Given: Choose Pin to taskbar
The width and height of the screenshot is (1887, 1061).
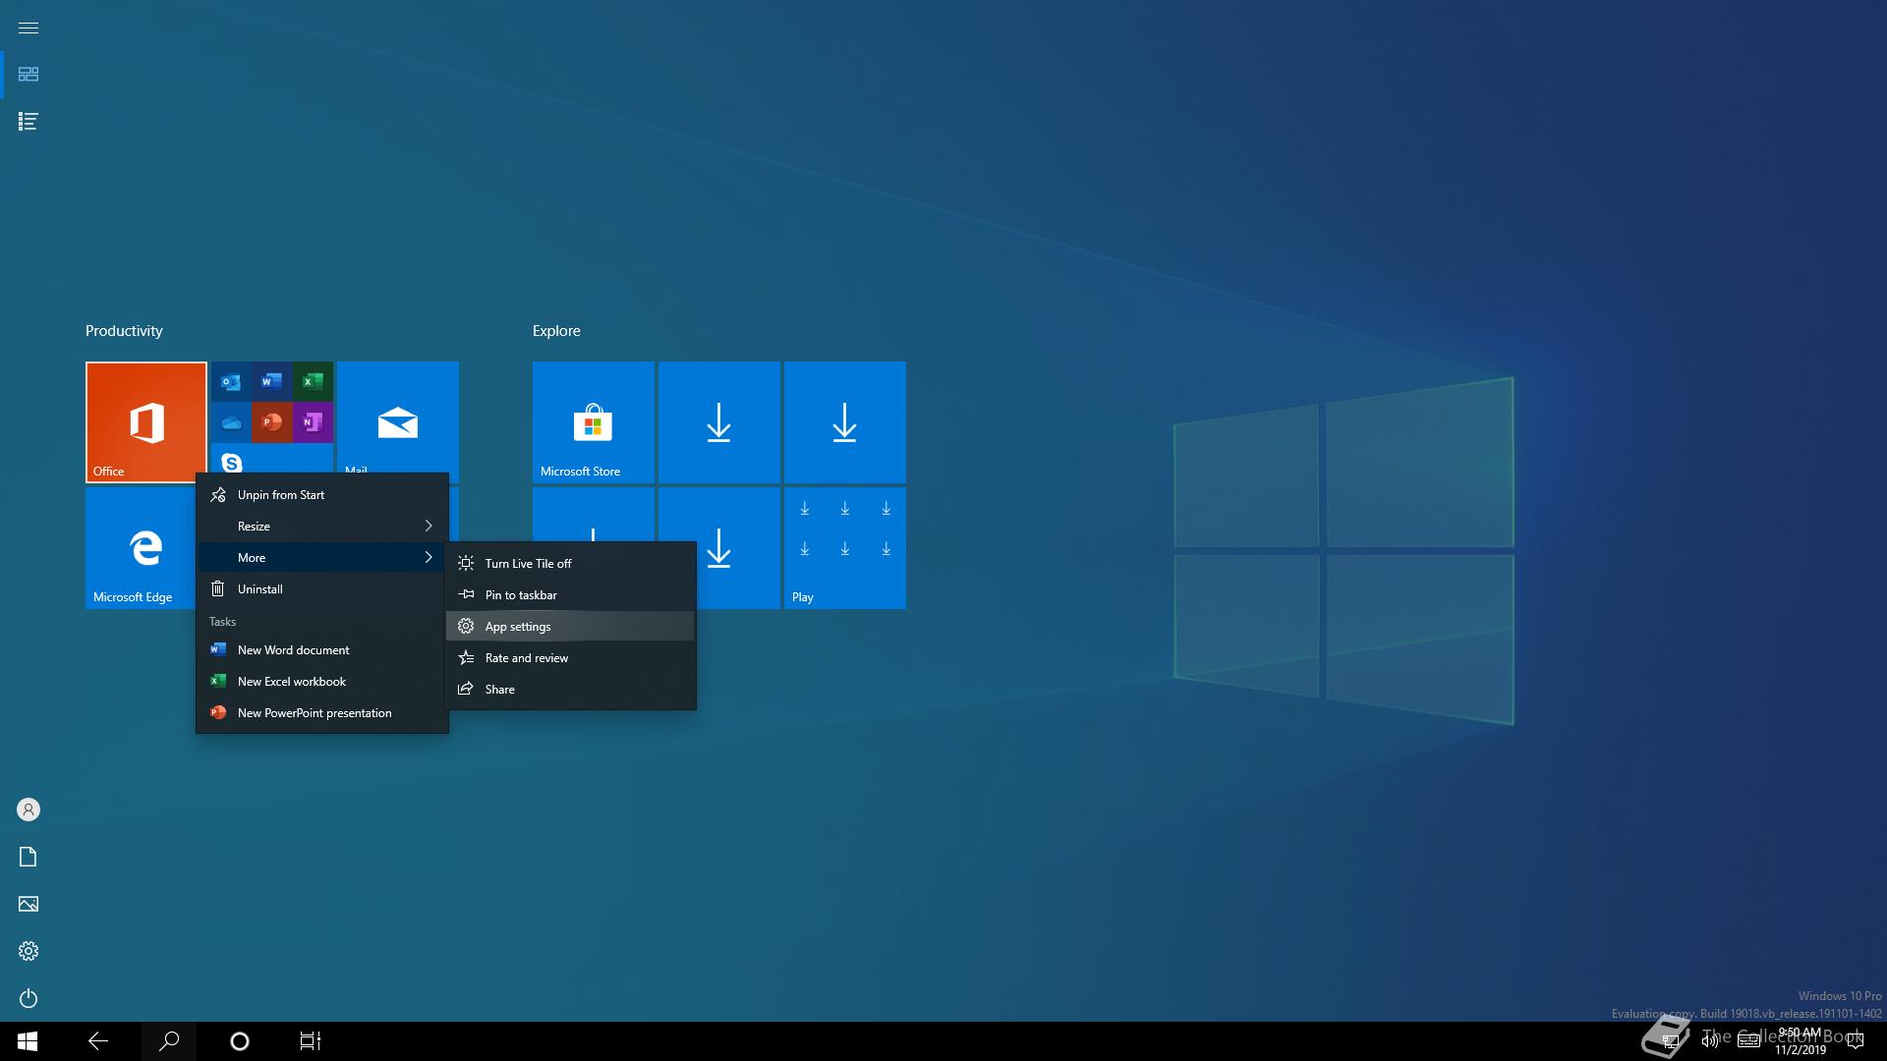Looking at the screenshot, I should coord(570,595).
